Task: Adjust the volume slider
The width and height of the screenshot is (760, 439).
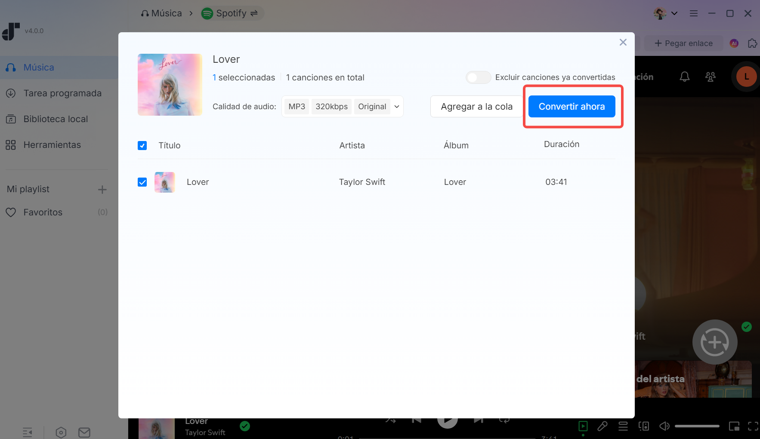Action: pos(697,426)
